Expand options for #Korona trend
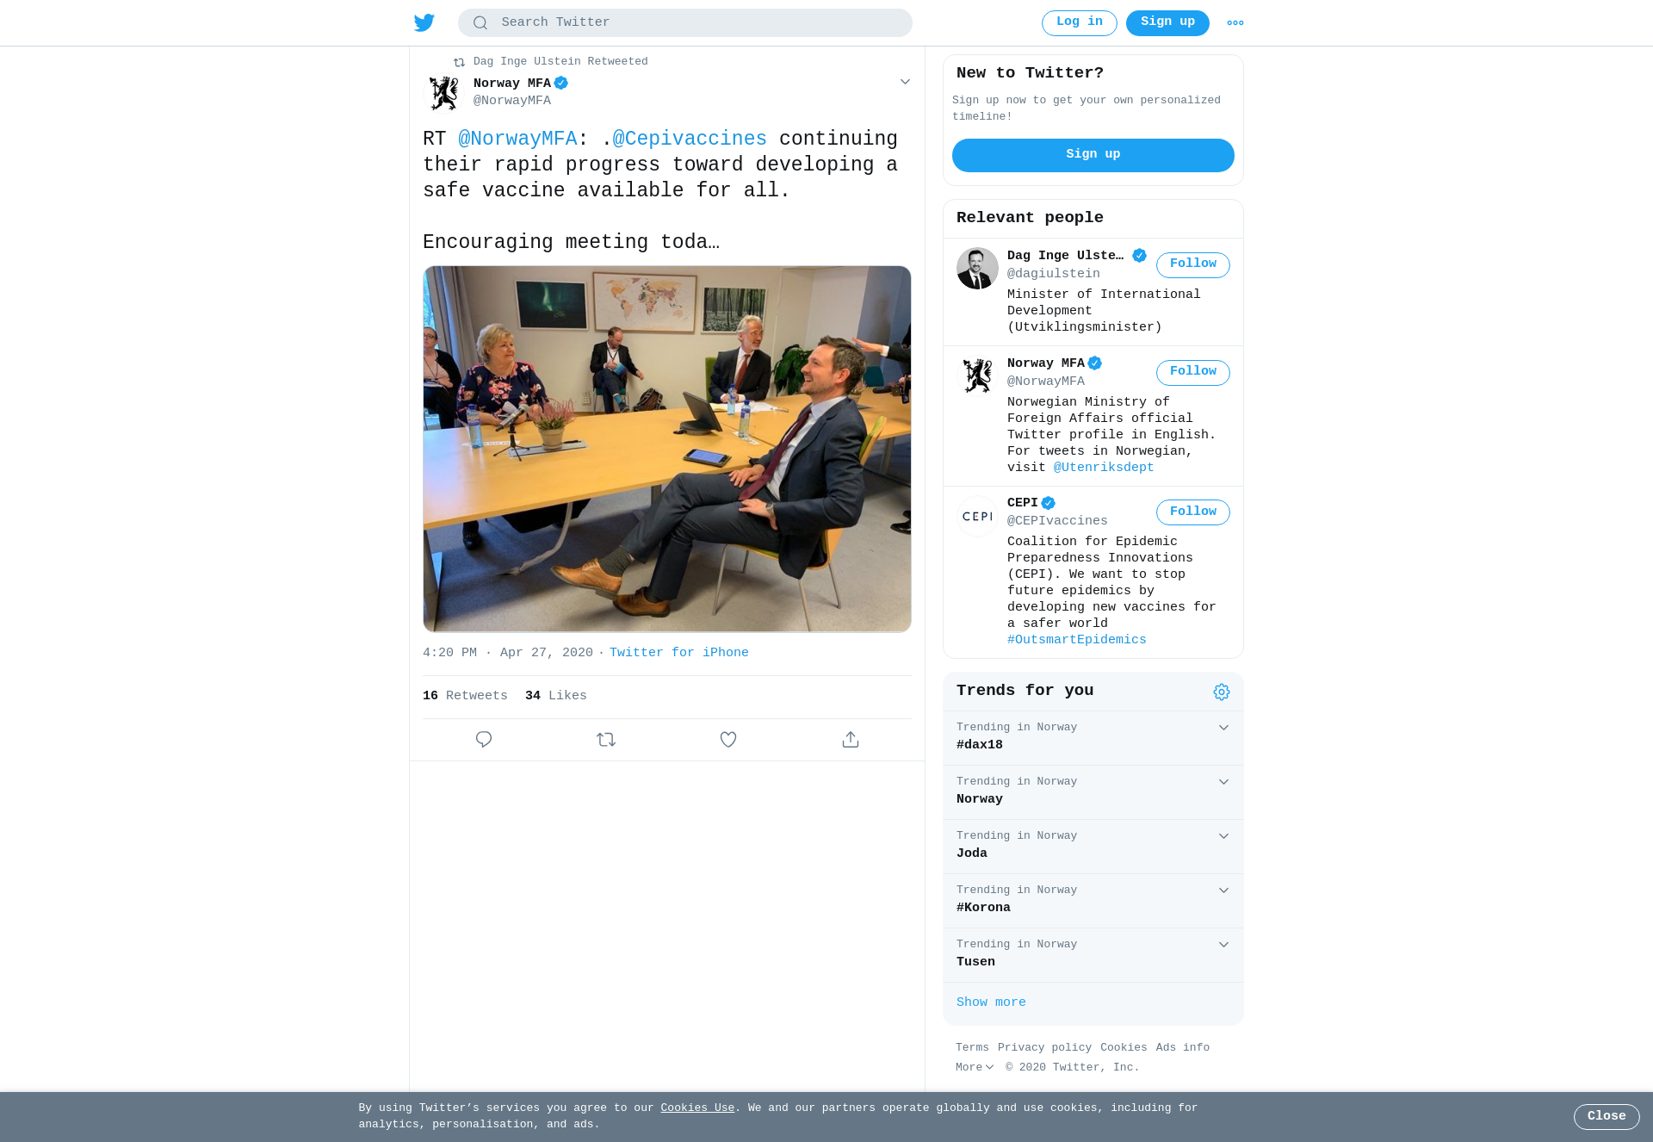Screen dimensions: 1653x1142 point(1223,891)
